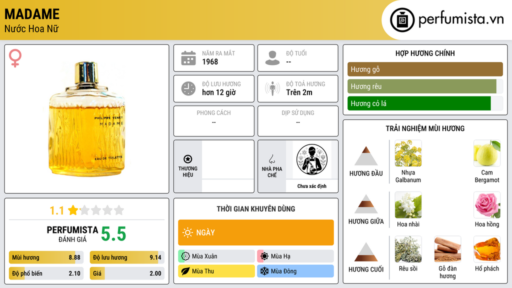
Task: Click the leaf icon for Mùa Thu
Action: pos(185,271)
